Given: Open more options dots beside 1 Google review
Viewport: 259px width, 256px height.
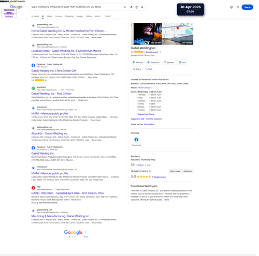Looking at the screenshot, I should point(160,52).
